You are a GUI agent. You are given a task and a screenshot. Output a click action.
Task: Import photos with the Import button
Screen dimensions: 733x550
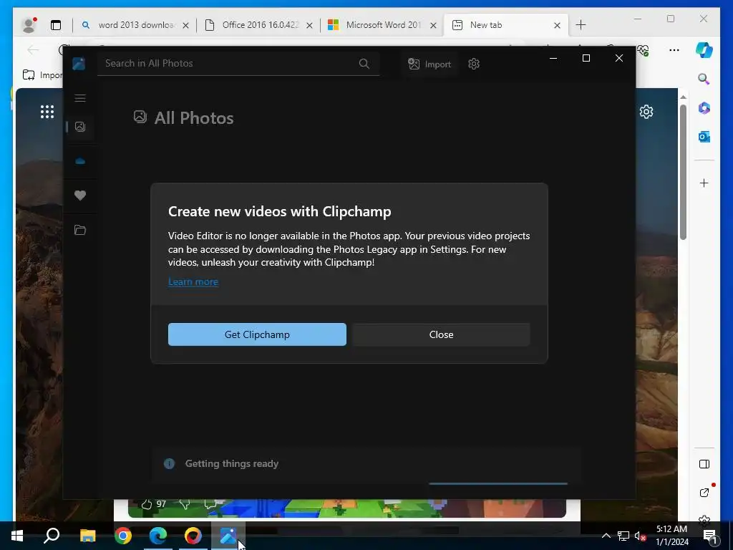coord(429,64)
